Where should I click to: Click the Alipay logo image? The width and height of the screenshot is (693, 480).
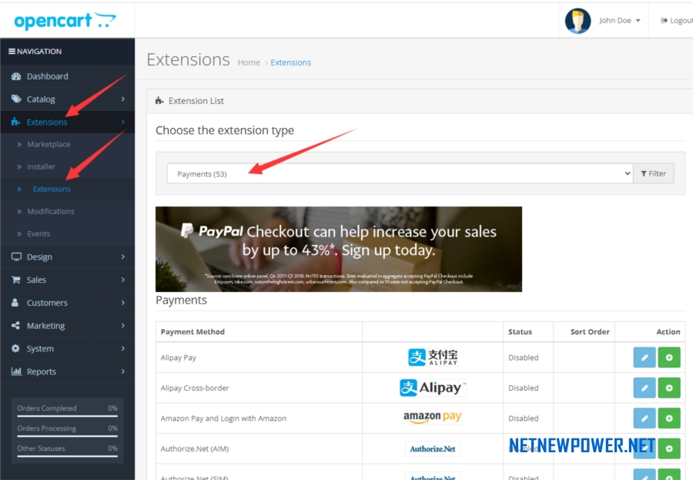(x=433, y=357)
